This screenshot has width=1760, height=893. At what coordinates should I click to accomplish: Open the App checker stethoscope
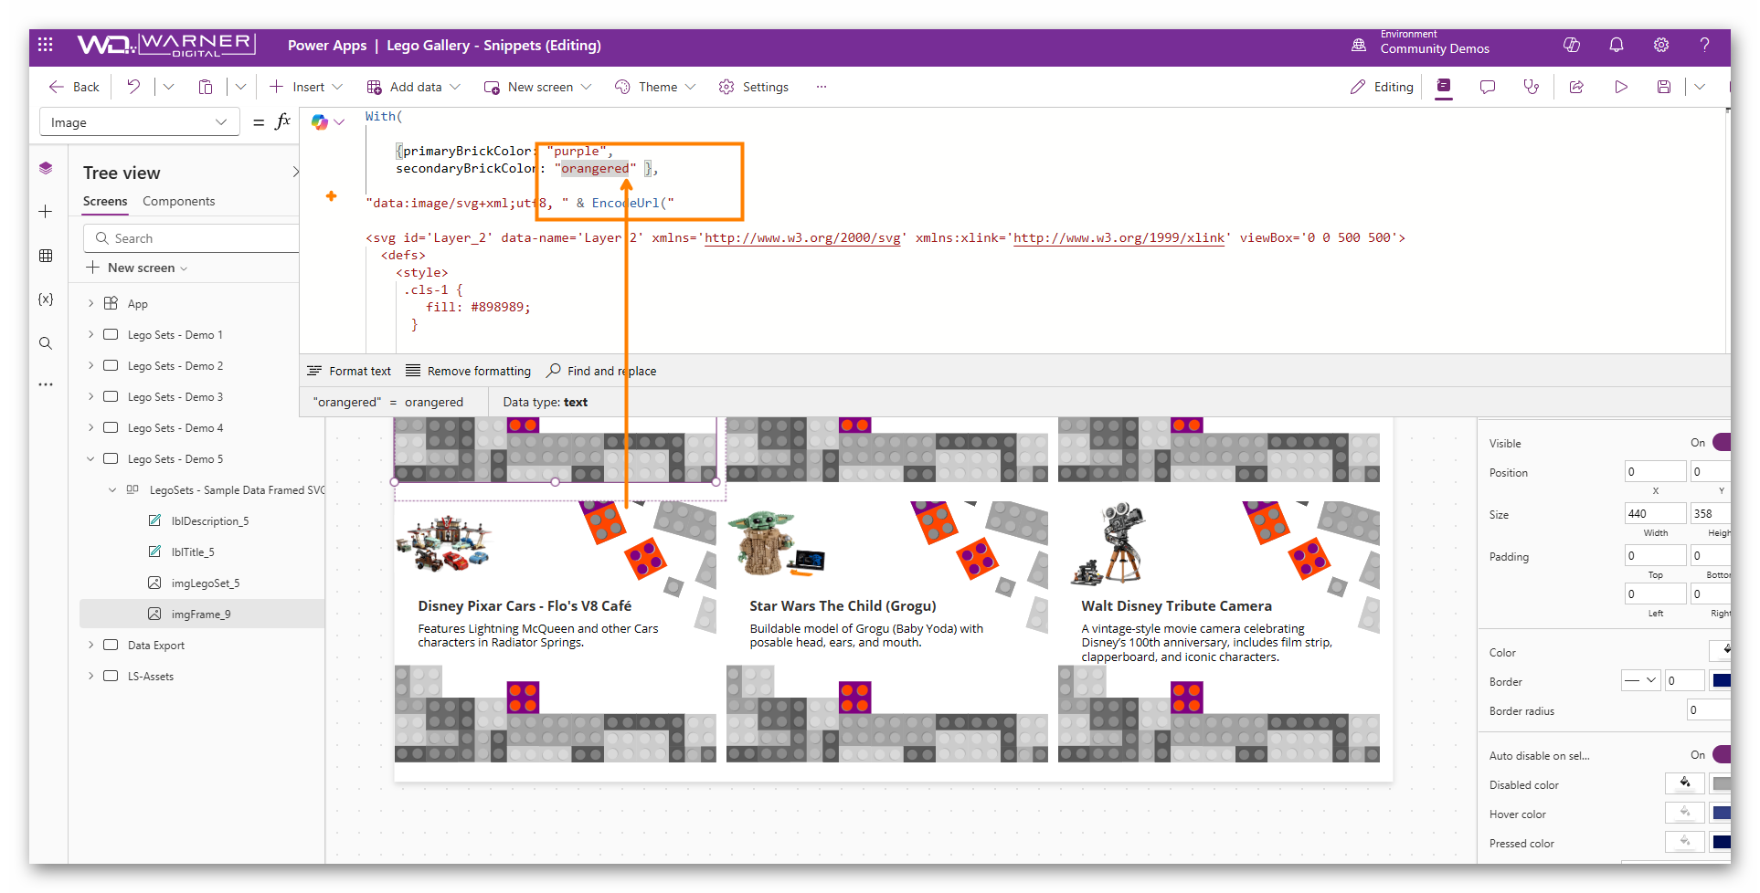pos(1531,87)
